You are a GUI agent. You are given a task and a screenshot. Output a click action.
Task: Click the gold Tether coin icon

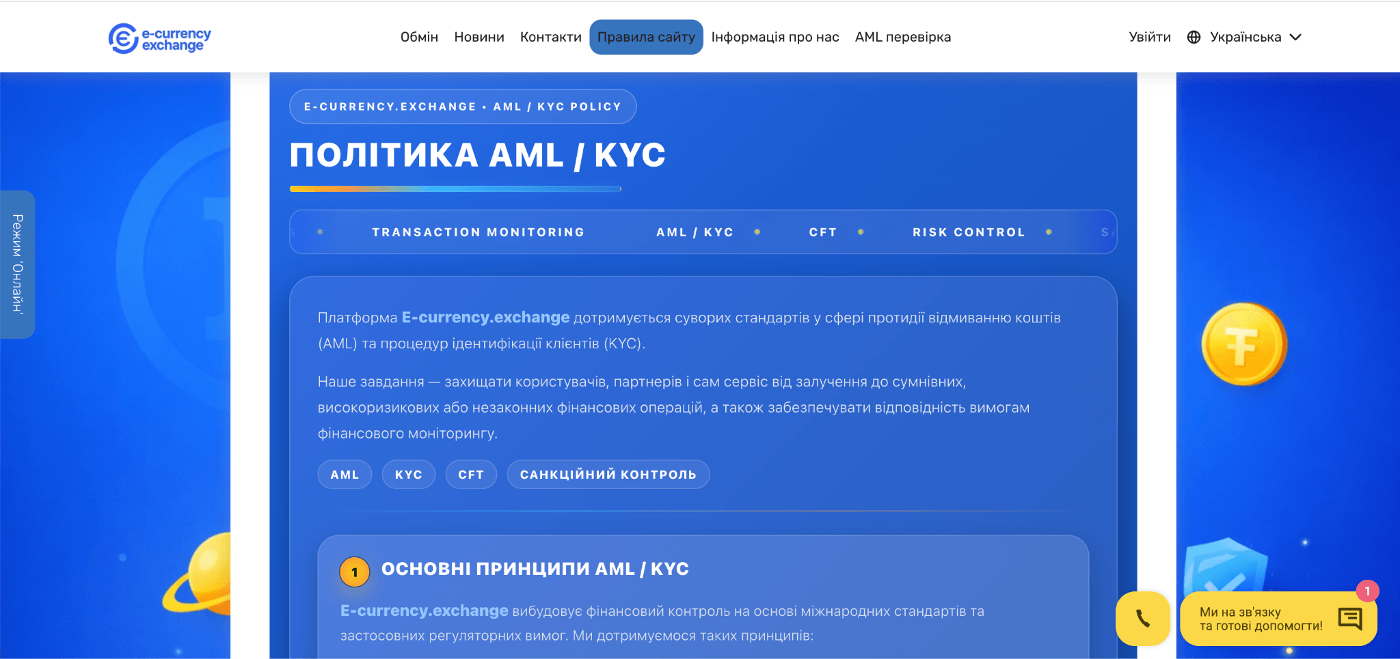coord(1243,344)
